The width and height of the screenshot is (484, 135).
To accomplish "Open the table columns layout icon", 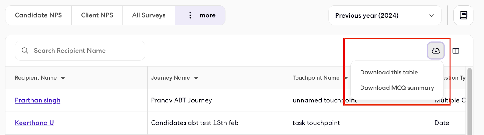I will [x=456, y=51].
